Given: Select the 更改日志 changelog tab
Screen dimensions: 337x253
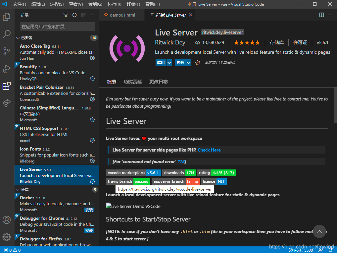Looking at the screenshot, I should coord(158,82).
